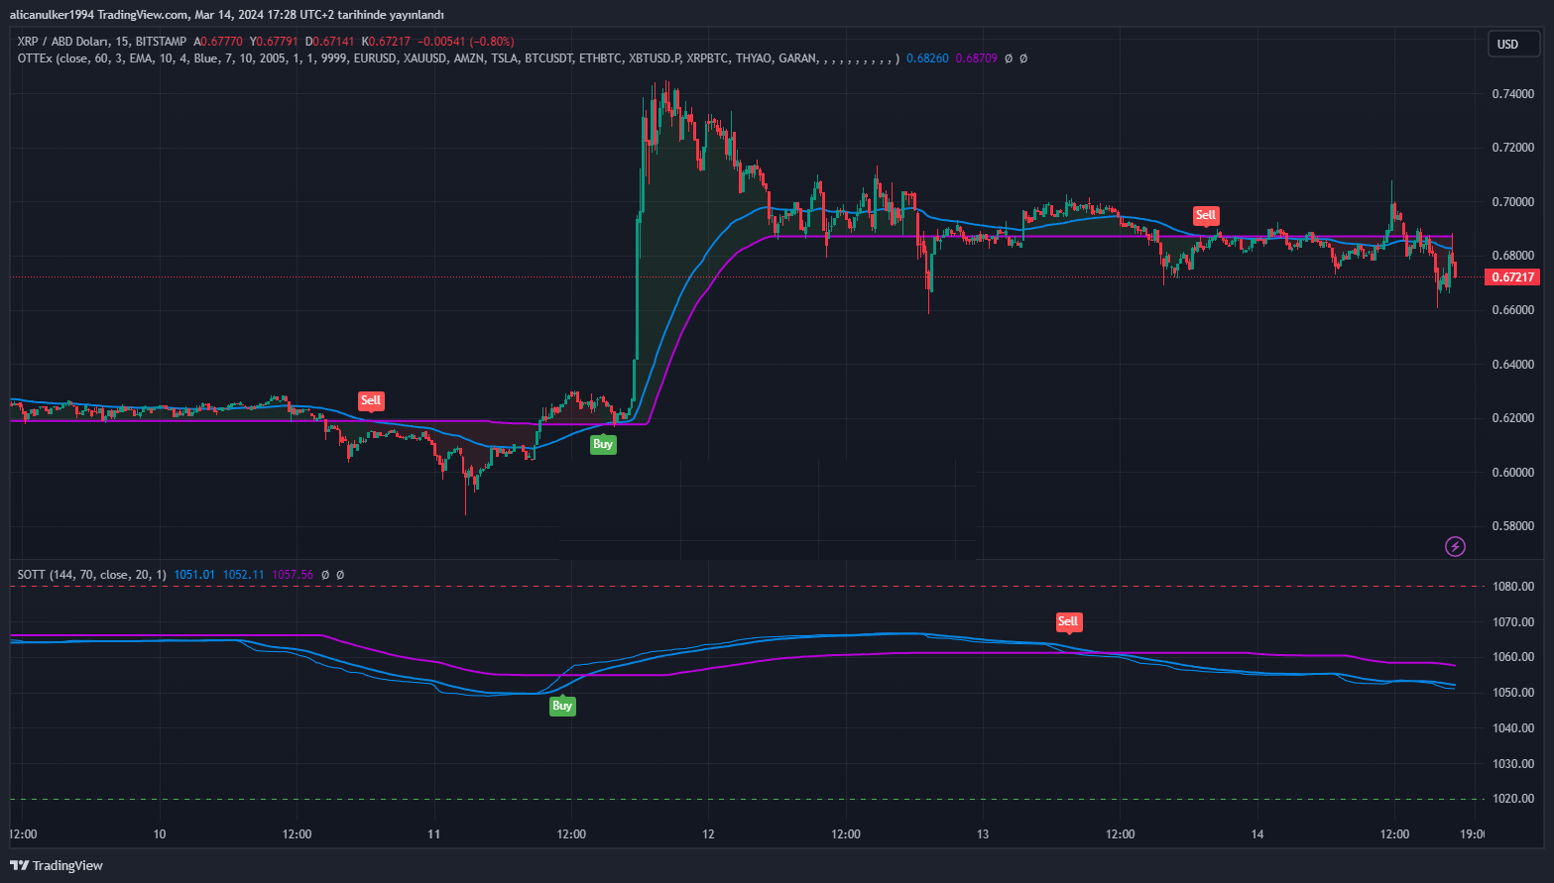Click date label 14 on the time axis

point(1257,834)
